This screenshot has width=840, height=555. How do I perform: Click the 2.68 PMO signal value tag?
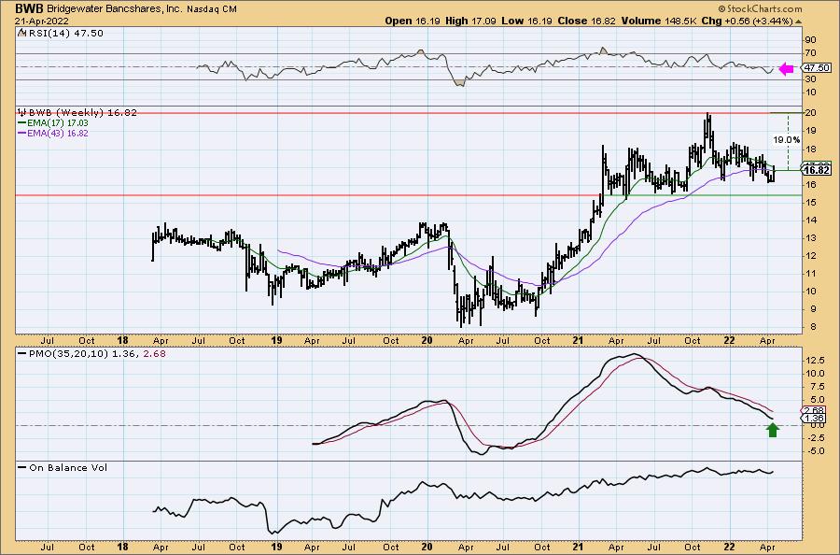click(814, 410)
